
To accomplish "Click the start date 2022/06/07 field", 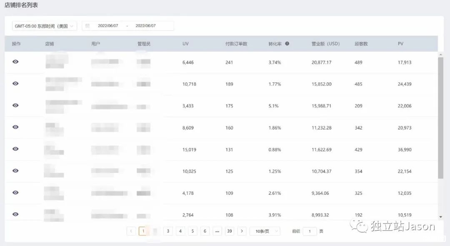I will pos(108,26).
